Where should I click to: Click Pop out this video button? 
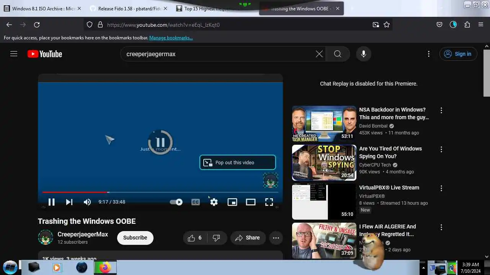tap(237, 162)
